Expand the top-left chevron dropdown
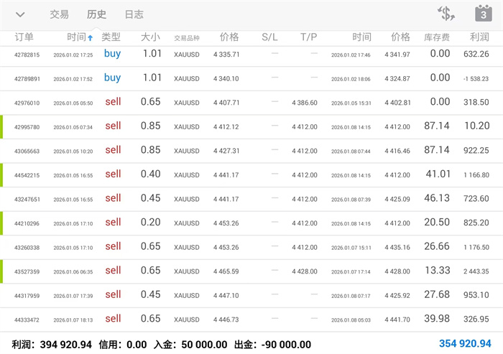 pos(20,14)
